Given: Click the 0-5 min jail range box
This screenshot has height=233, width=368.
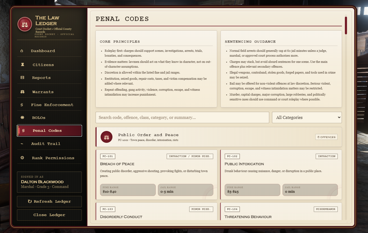Looking at the screenshot, I should pos(186,190).
